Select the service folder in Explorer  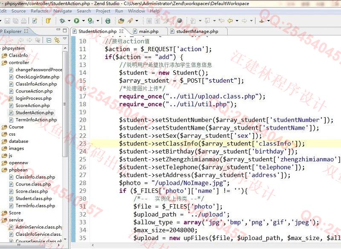coord(16,220)
